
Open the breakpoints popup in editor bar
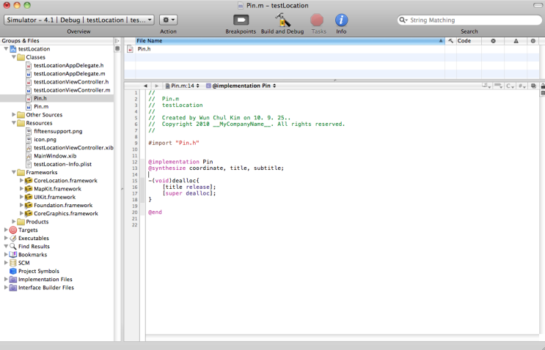[x=499, y=86]
